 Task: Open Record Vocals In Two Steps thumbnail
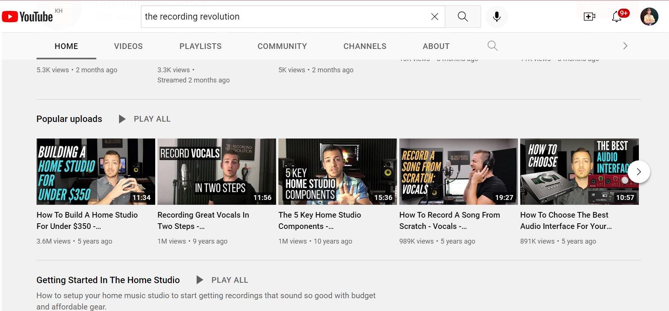click(217, 172)
